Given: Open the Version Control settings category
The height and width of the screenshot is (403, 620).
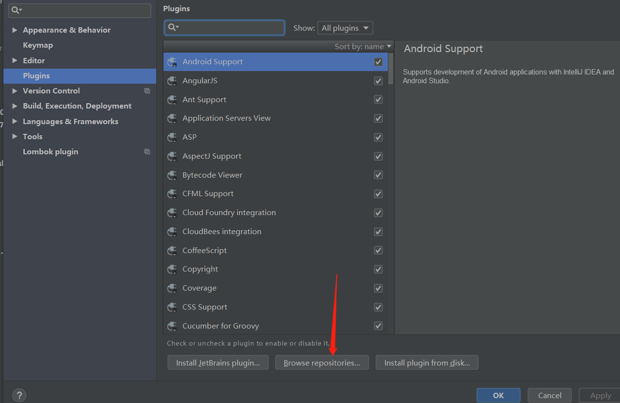Looking at the screenshot, I should 51,91.
